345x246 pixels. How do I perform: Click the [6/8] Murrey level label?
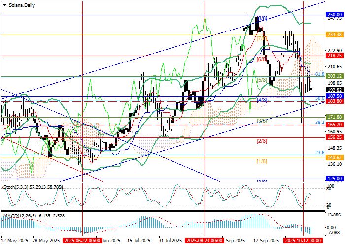click(262, 59)
